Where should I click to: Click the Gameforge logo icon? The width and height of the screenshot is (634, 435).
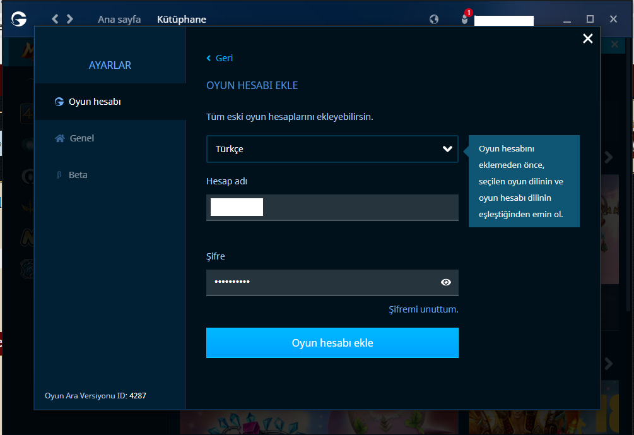click(x=18, y=18)
